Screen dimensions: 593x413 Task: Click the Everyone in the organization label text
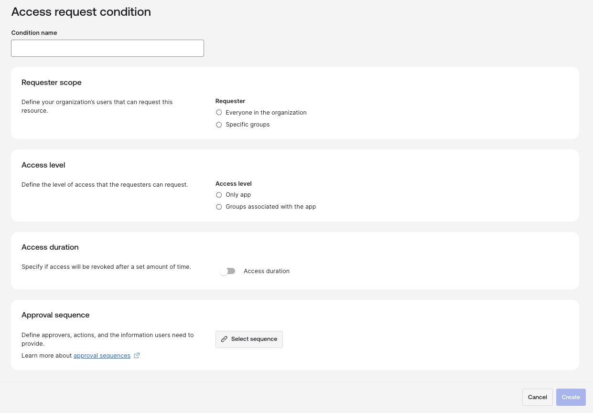click(266, 113)
